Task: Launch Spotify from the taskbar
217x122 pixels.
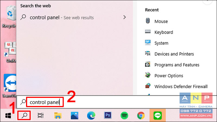Action: coord(124,115)
